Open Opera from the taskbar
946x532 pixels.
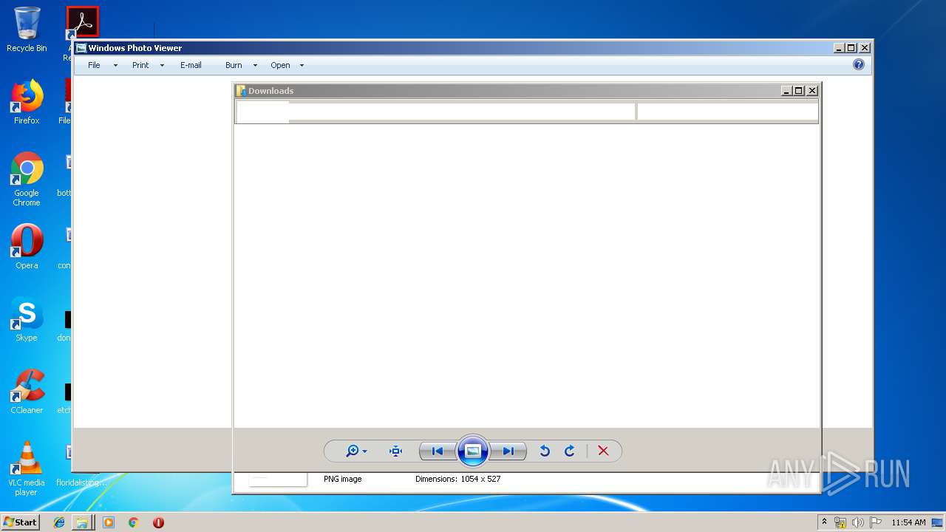point(158,522)
